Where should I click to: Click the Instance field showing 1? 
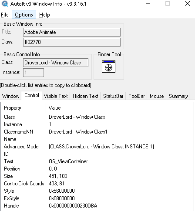tap(34, 73)
